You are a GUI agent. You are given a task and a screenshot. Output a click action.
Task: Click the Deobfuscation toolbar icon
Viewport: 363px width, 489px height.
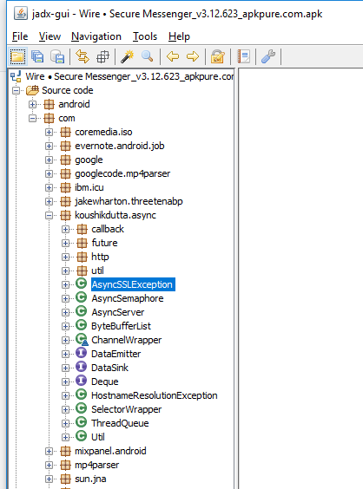(217, 56)
